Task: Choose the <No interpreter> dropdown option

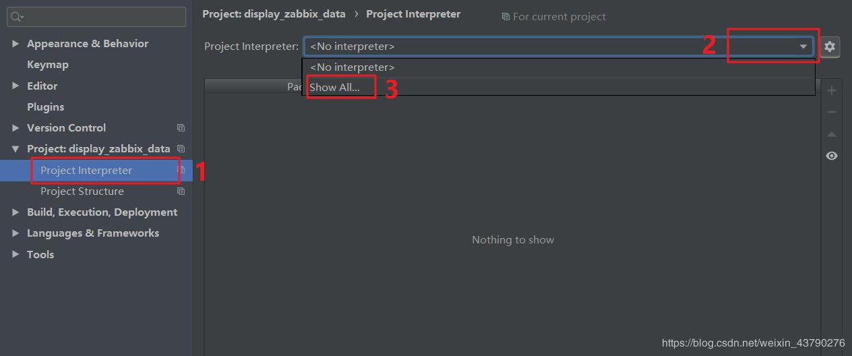Action: [x=353, y=67]
